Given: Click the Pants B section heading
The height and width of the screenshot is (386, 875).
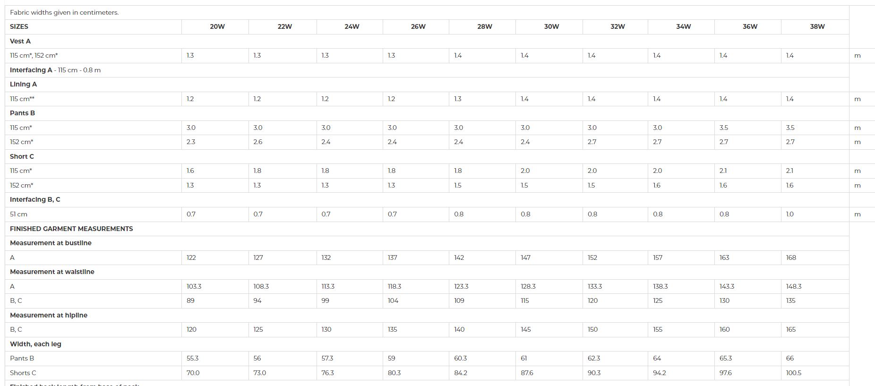Looking at the screenshot, I should click(x=22, y=113).
